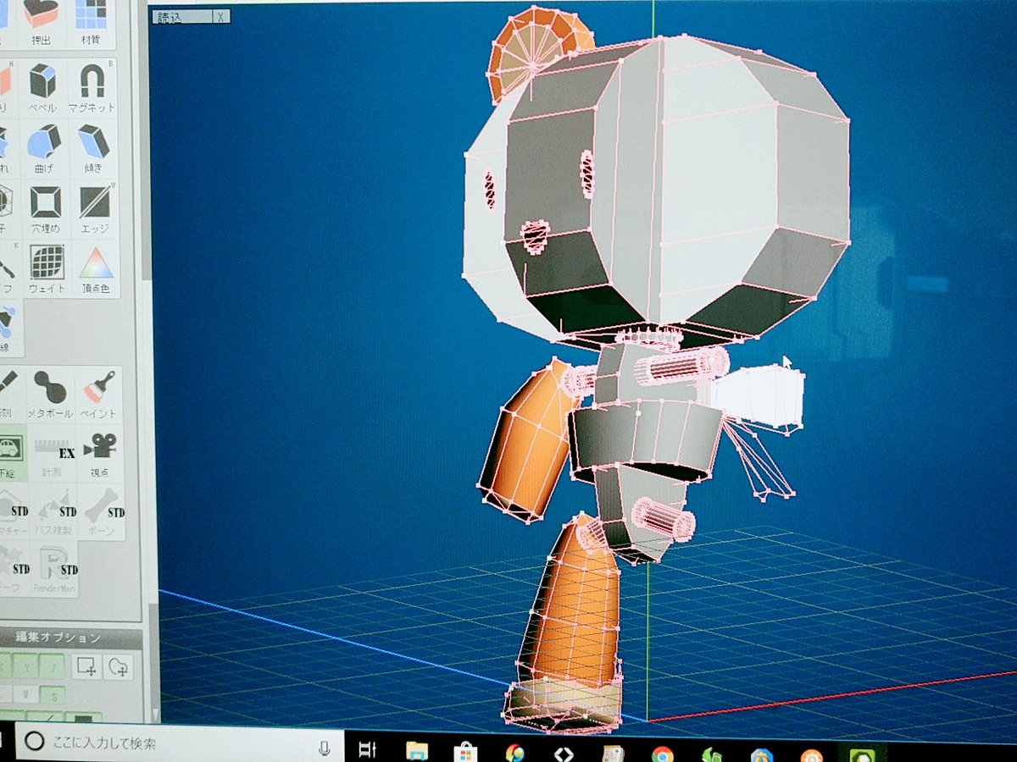Select the メタボール metaball tool
Viewport: 1017px width, 762px height.
coord(51,394)
